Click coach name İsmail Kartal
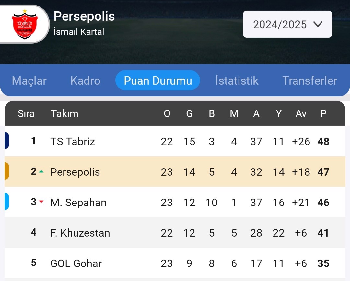Image resolution: width=350 pixels, height=281 pixels. (x=79, y=32)
